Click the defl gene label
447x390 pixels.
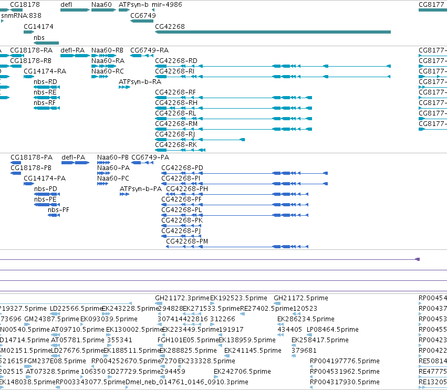(x=66, y=5)
